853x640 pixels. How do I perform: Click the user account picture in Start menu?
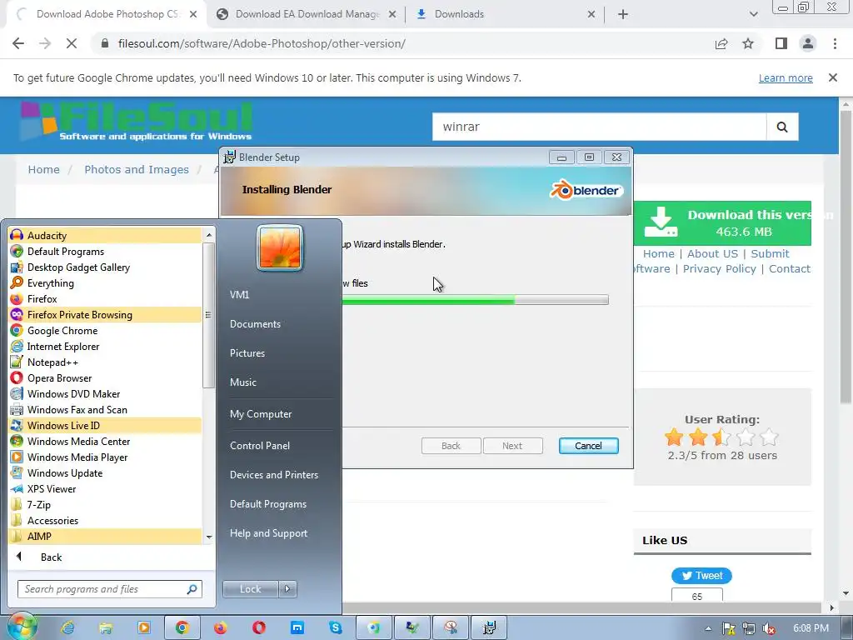pyautogui.click(x=280, y=248)
